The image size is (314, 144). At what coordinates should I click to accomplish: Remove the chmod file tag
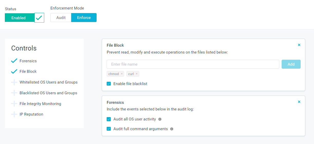point(122,74)
